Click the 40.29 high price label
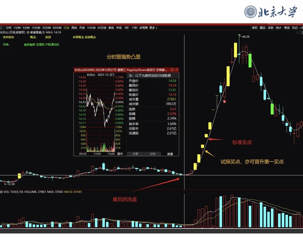Screen dimensions: 303x237 246,37
